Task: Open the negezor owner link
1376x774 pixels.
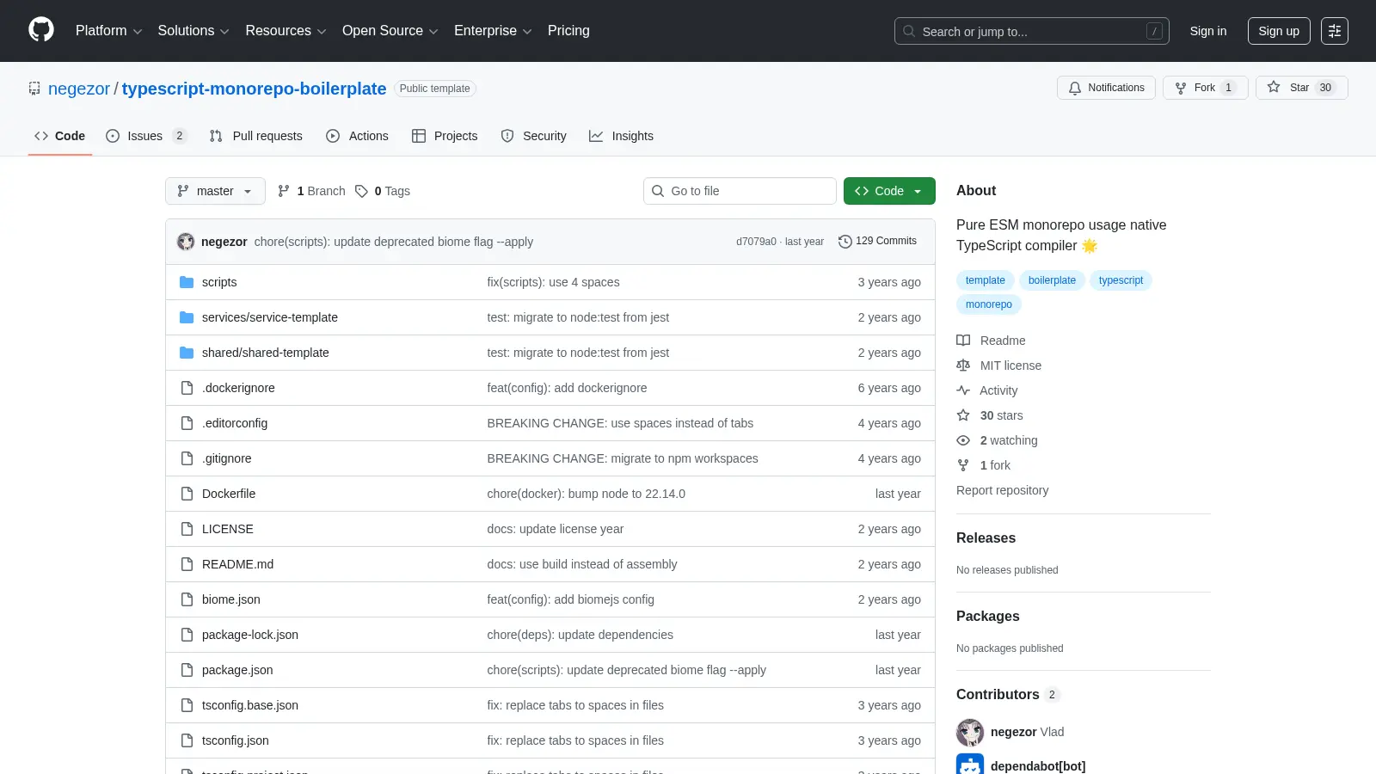Action: (x=79, y=89)
